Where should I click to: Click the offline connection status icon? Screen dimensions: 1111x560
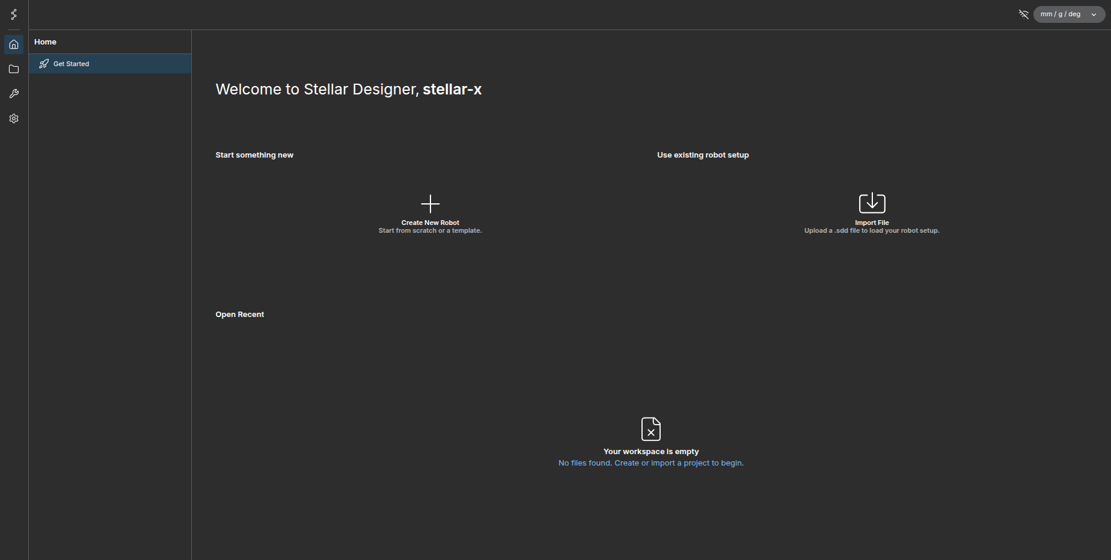pyautogui.click(x=1023, y=14)
